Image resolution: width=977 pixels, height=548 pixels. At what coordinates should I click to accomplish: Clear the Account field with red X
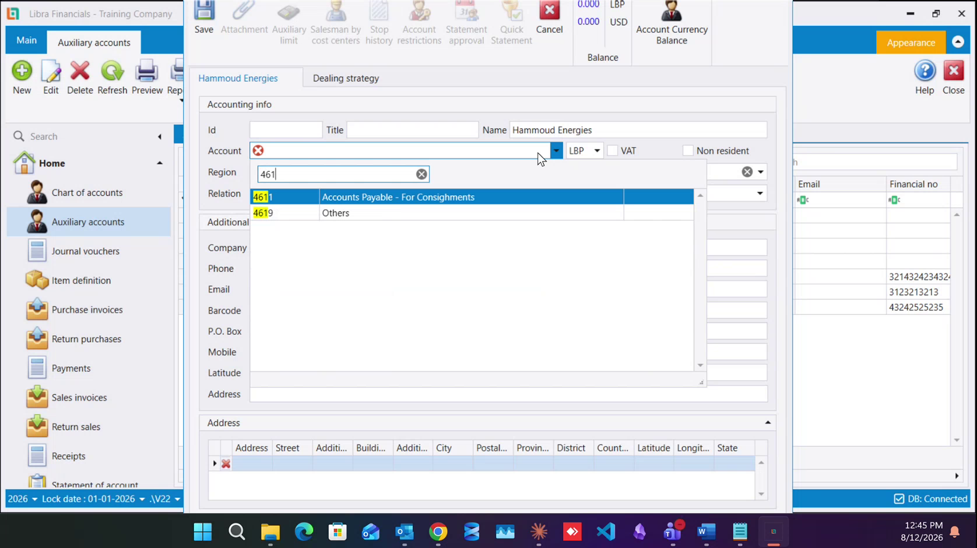(258, 151)
